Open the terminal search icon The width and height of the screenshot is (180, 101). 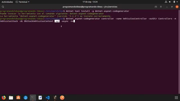click(3, 7)
